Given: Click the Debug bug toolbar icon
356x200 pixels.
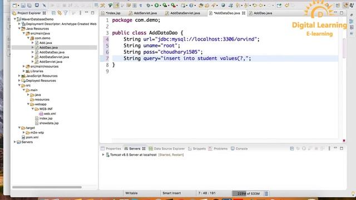Looking at the screenshot, I should [x=149, y=5].
